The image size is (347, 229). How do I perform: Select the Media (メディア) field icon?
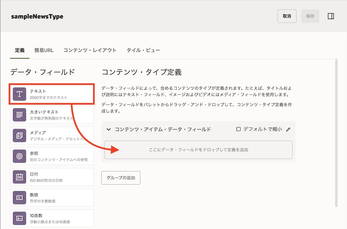click(x=20, y=135)
